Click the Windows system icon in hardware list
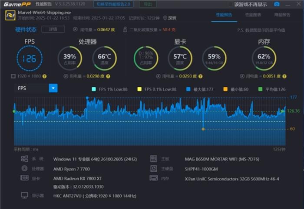Viewport: 304px width, 209px height. 24,159
